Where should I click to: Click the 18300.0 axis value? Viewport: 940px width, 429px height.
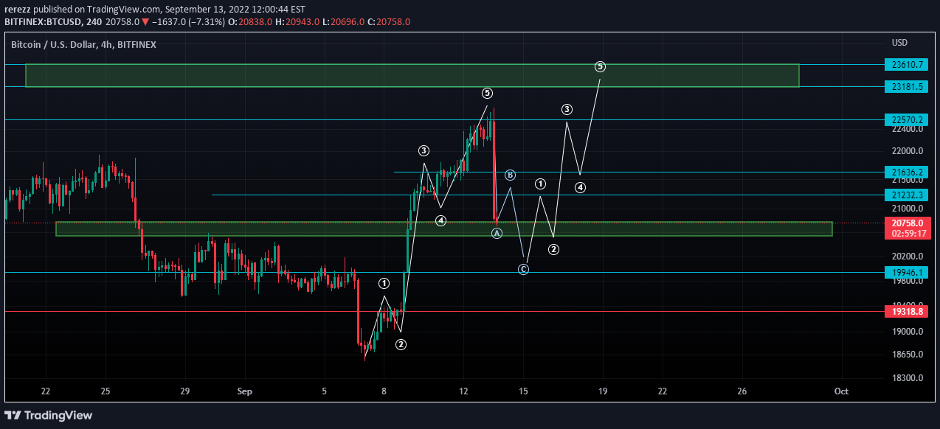click(x=908, y=378)
